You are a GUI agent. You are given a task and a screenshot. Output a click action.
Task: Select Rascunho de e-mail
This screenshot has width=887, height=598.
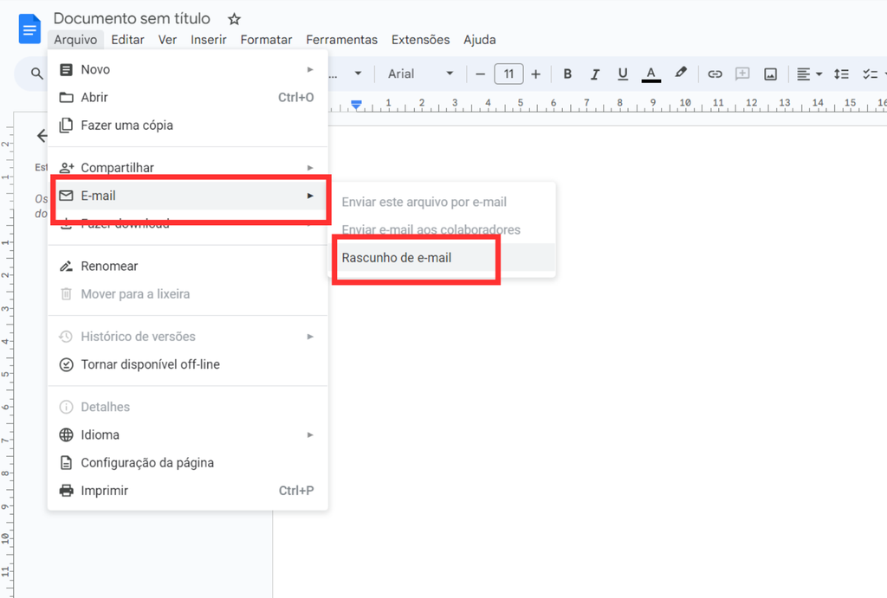pos(443,258)
